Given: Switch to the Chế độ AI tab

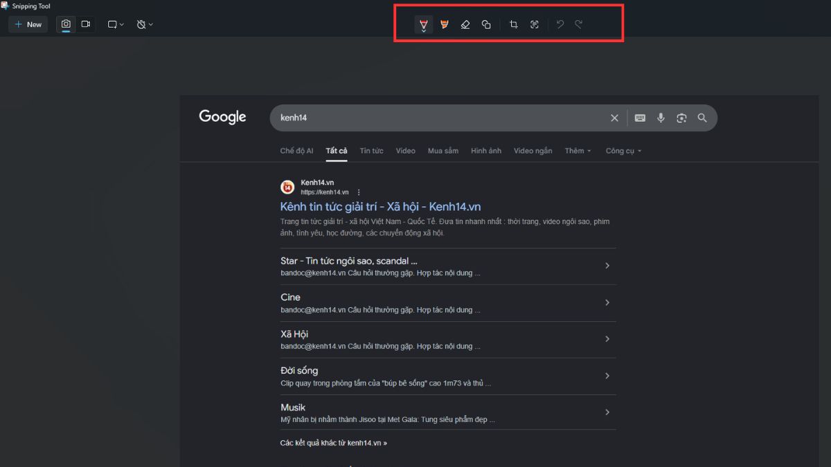Looking at the screenshot, I should 296,151.
